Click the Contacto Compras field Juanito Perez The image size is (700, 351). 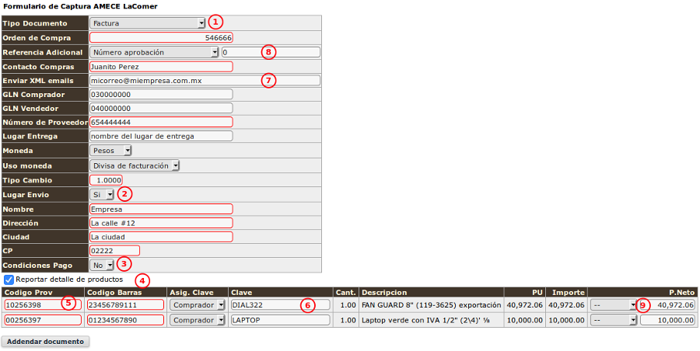pos(161,67)
